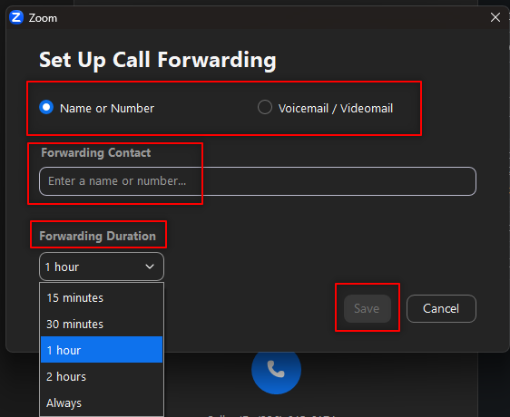Click the Save button

tap(368, 308)
